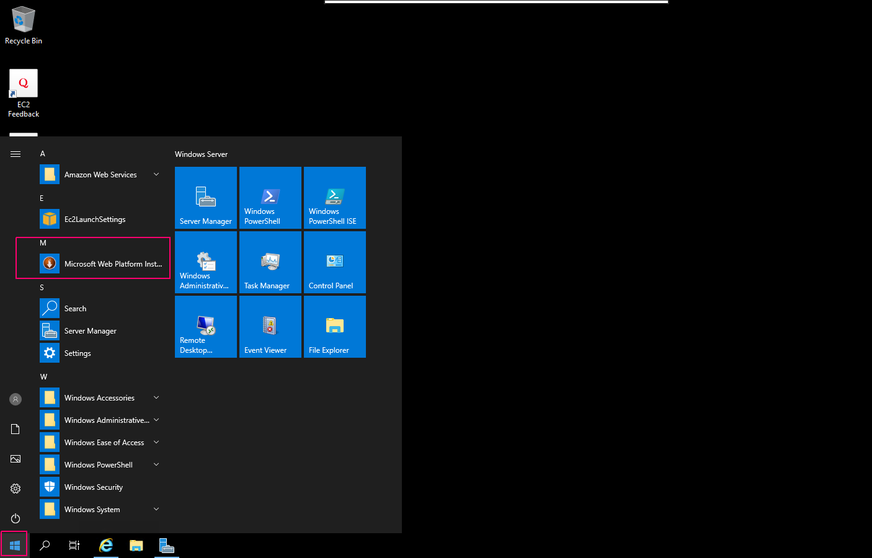Viewport: 872px width, 558px height.
Task: Open the Windows PowerShell folder icon in list
Action: click(x=50, y=465)
